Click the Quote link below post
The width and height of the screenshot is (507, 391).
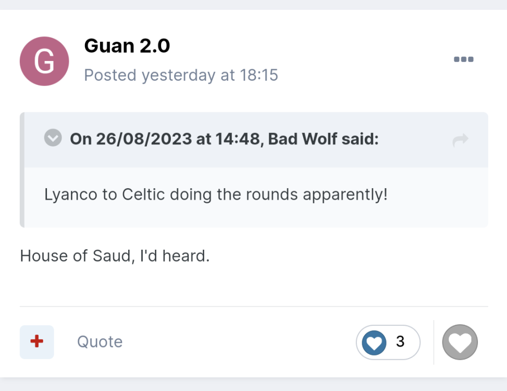100,342
